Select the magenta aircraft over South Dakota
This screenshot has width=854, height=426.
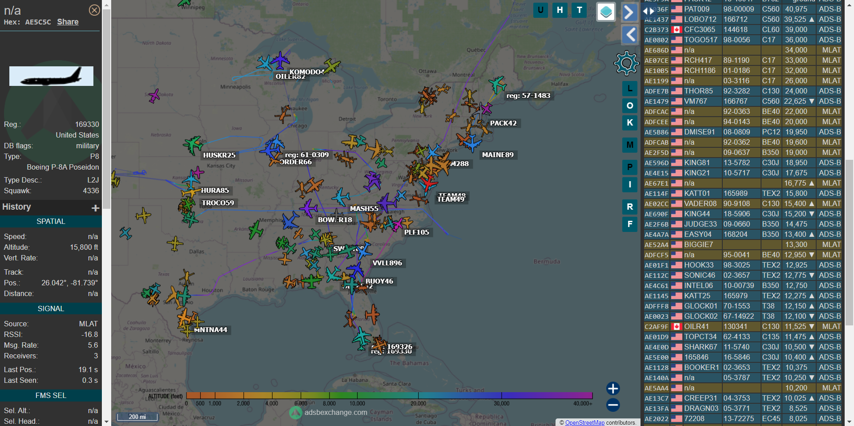pyautogui.click(x=154, y=95)
